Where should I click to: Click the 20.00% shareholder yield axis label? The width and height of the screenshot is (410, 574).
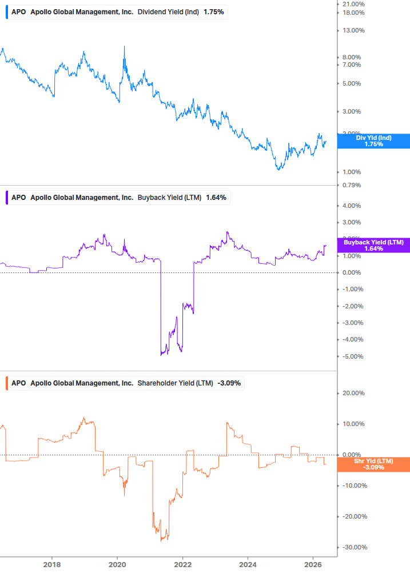tap(353, 393)
